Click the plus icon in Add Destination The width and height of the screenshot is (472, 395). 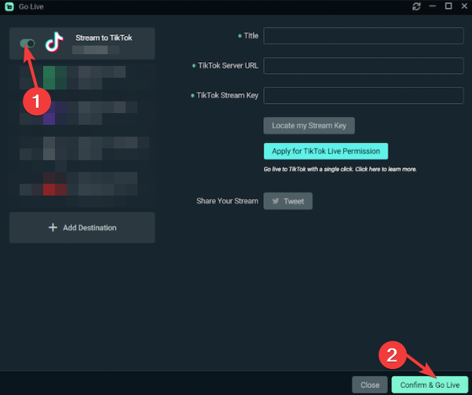[53, 228]
